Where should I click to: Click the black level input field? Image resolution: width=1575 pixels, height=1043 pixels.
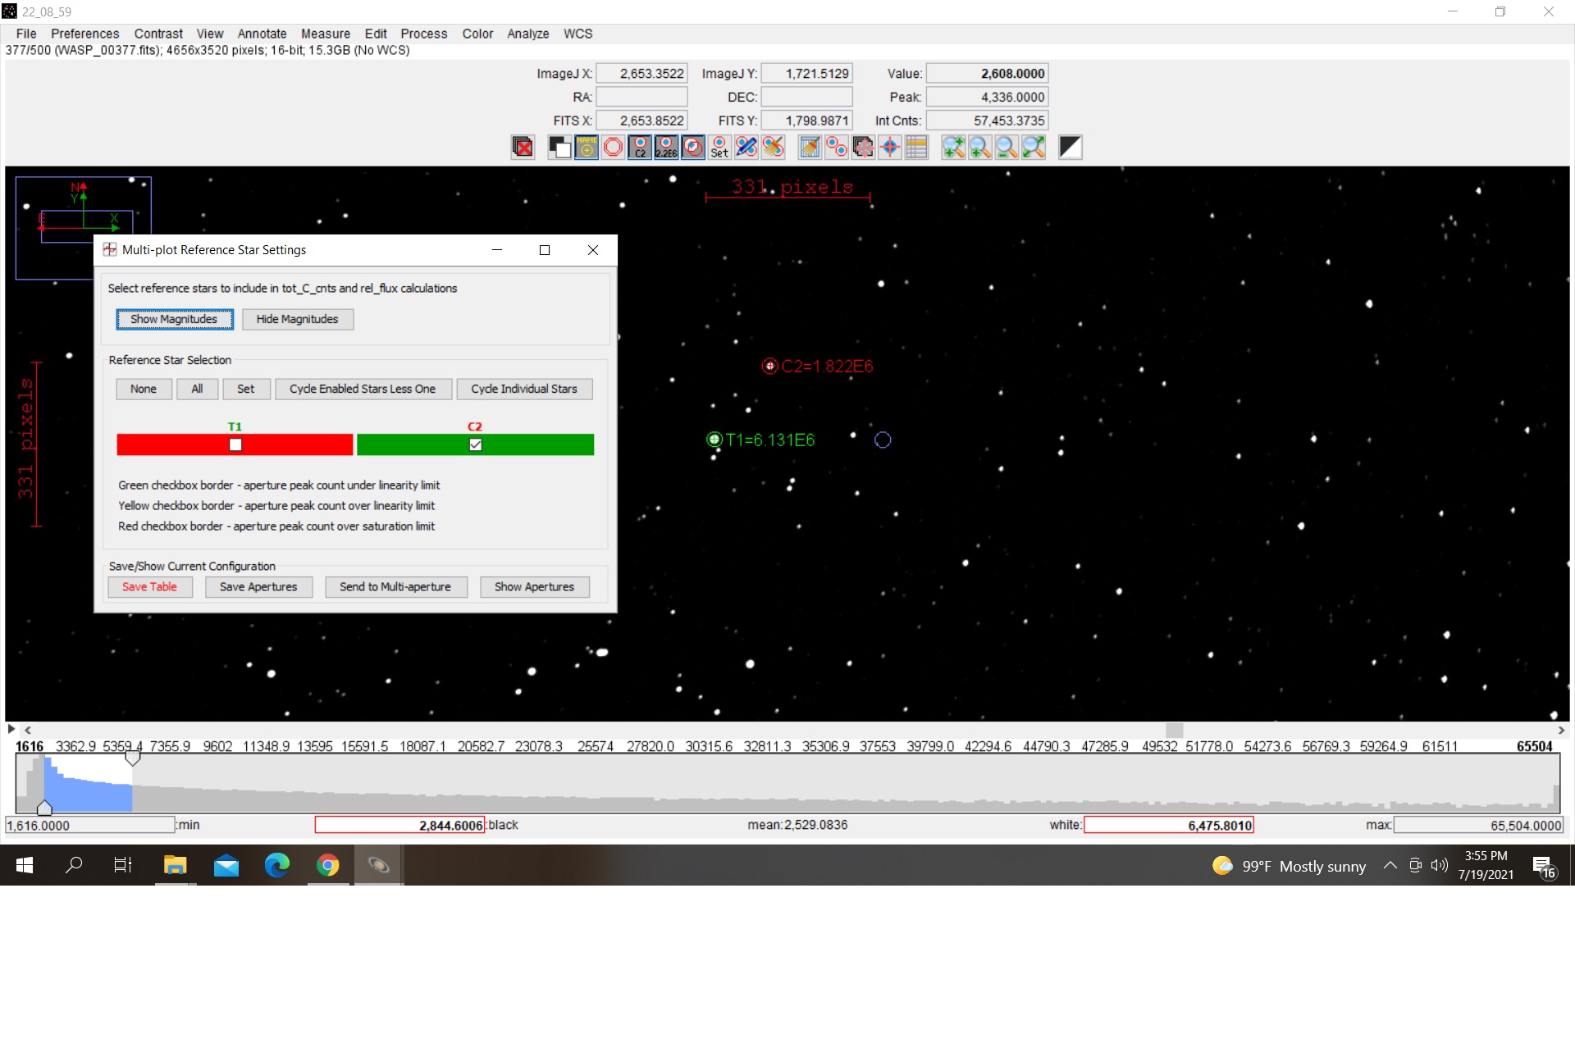(399, 825)
